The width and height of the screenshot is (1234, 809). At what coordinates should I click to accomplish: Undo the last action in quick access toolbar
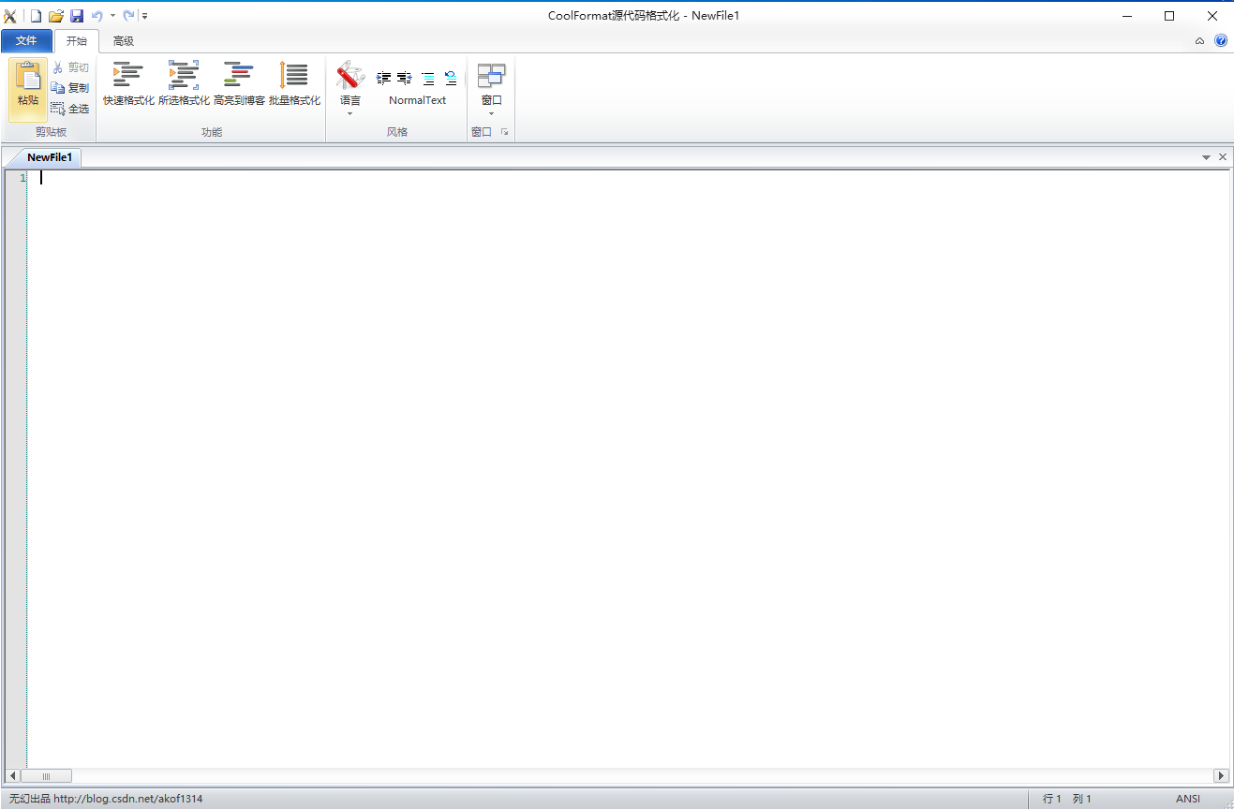(x=97, y=16)
